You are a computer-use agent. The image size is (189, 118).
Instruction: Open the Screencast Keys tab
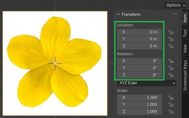click(x=185, y=75)
